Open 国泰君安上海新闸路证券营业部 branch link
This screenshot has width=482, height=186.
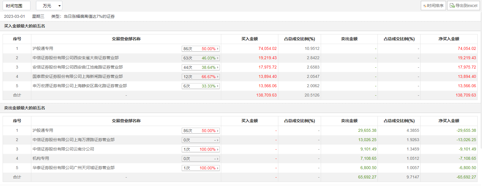[78, 77]
